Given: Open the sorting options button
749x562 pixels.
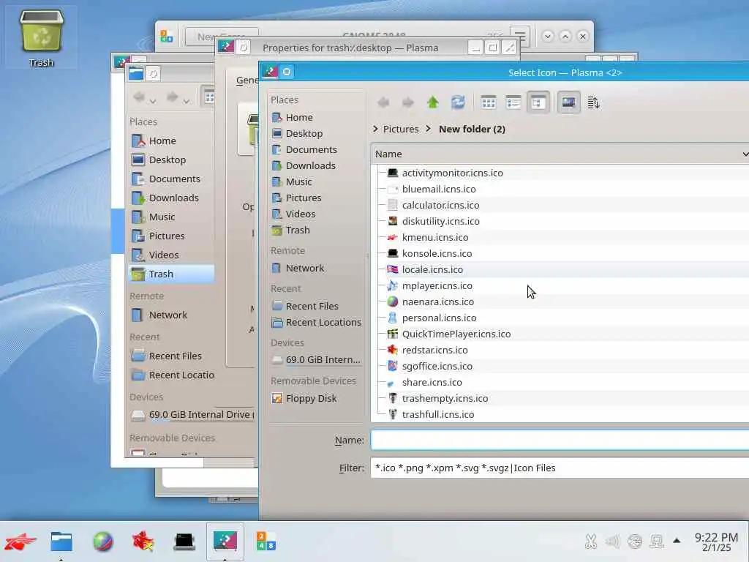Looking at the screenshot, I should [593, 102].
